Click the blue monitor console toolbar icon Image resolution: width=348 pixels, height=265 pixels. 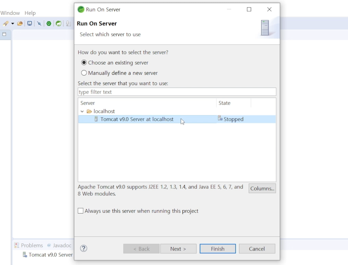(x=30, y=23)
